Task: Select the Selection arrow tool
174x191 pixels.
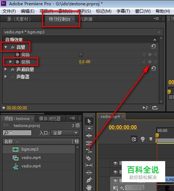Action: click(x=89, y=121)
